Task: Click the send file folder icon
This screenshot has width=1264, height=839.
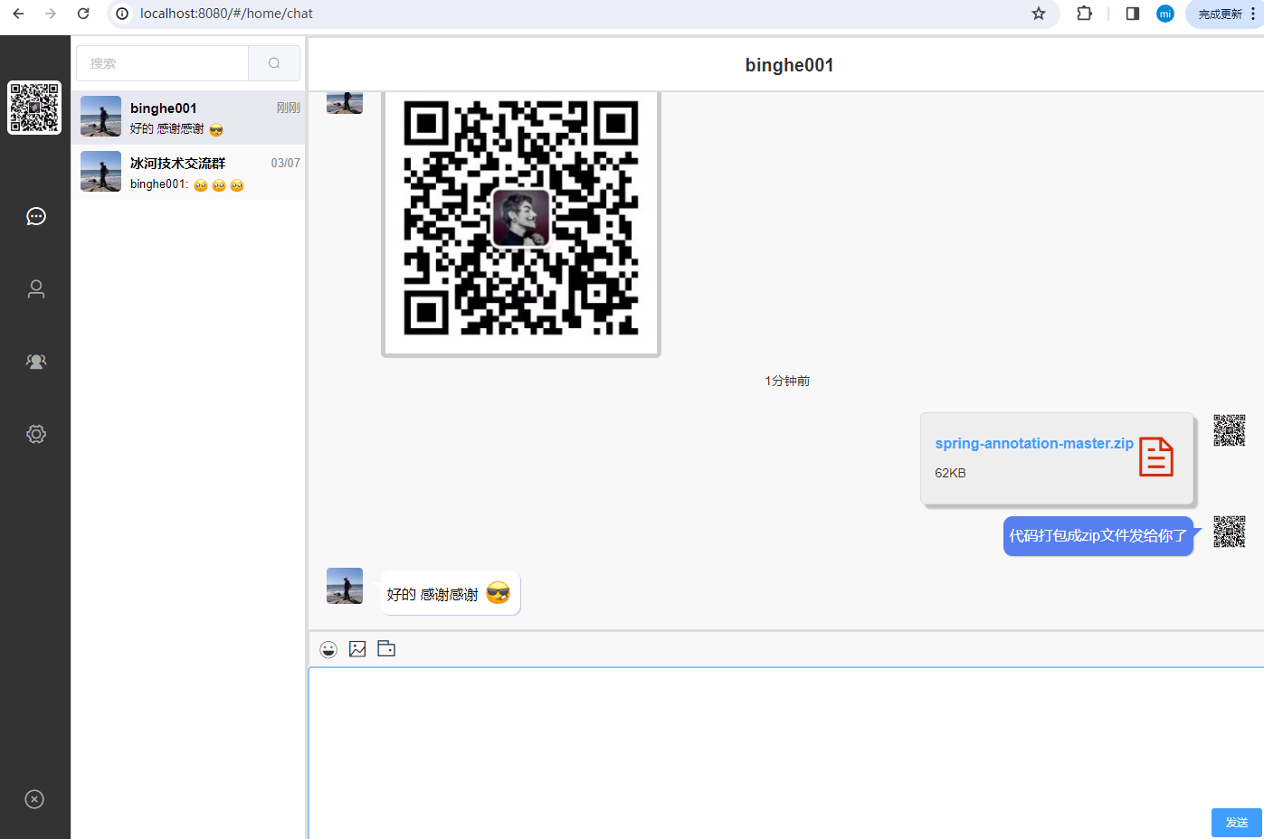Action: click(386, 649)
